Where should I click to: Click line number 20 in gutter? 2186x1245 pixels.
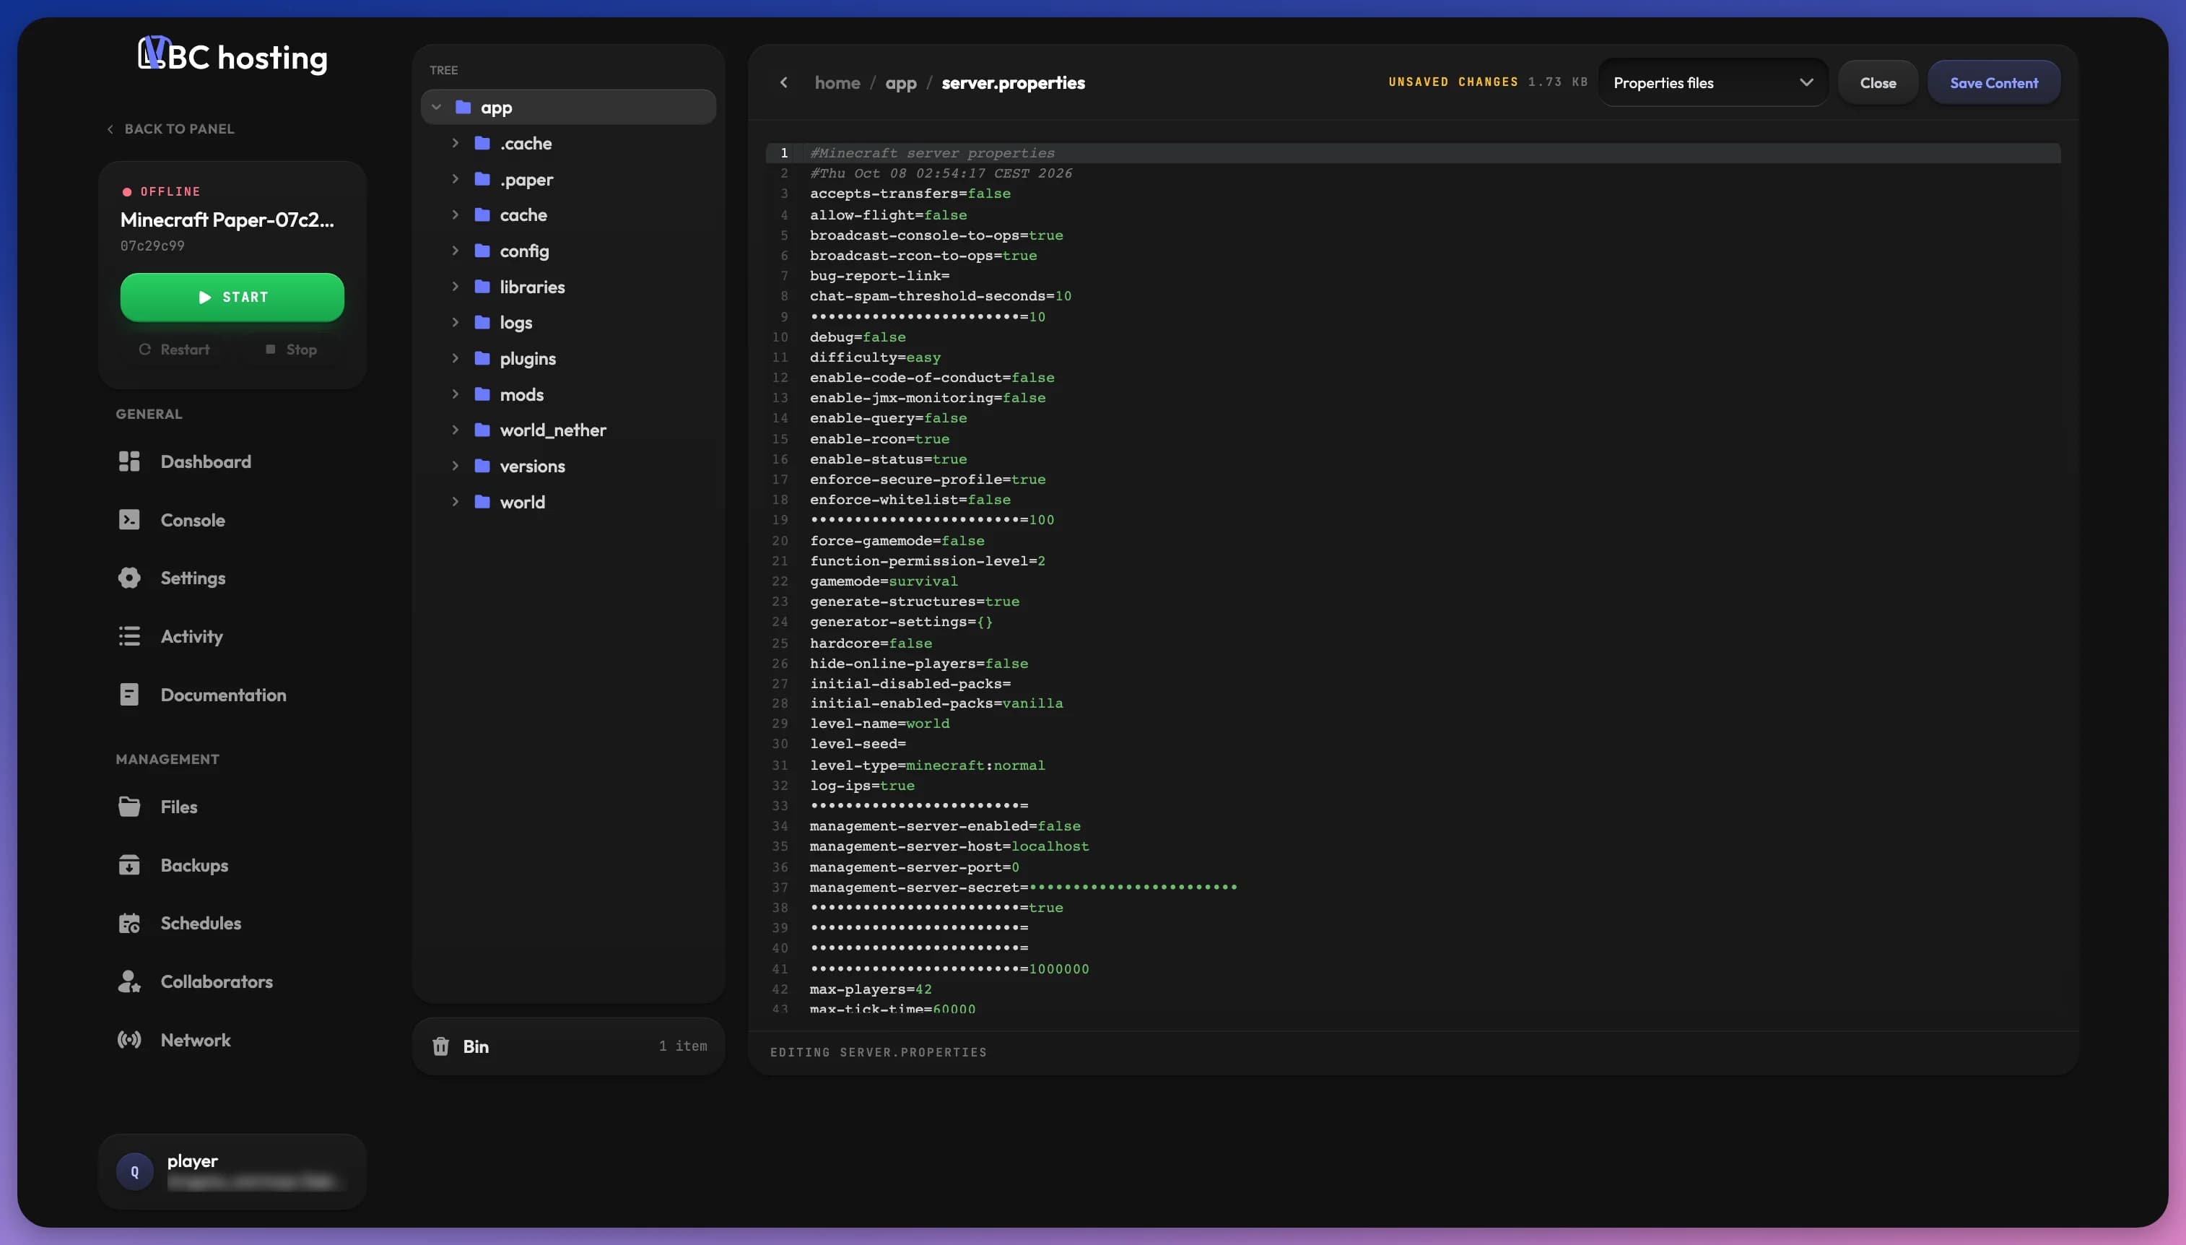pyautogui.click(x=780, y=540)
